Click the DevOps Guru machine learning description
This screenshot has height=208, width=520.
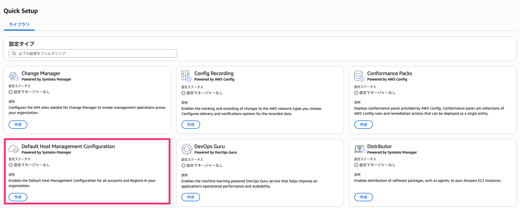pos(249,184)
